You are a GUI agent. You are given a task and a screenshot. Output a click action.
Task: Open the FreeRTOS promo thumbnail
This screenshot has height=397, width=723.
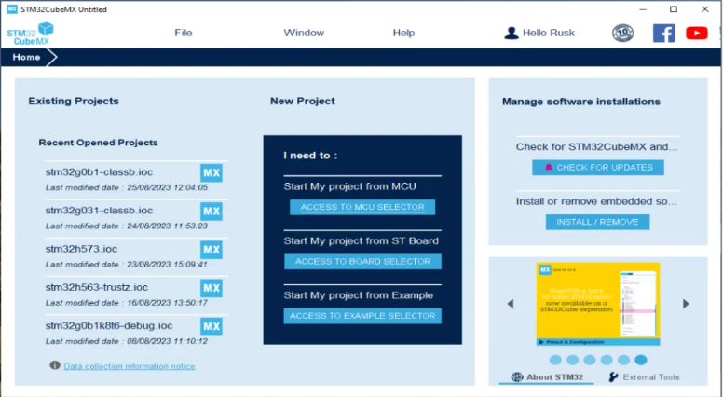(x=598, y=304)
